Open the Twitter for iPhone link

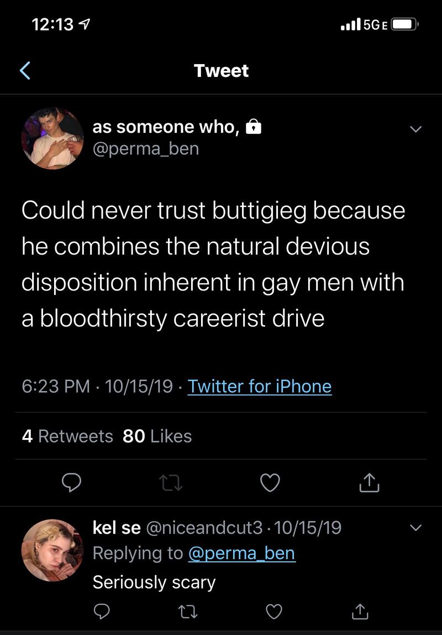click(260, 386)
